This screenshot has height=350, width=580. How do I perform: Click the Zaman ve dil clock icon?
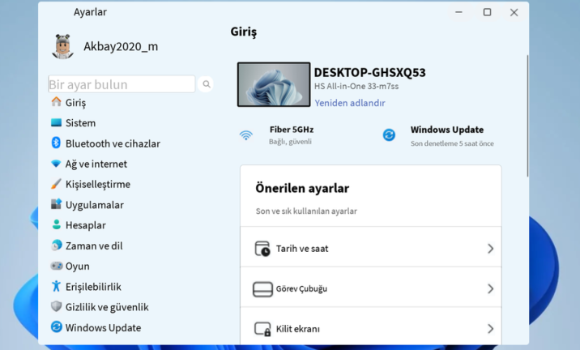tap(57, 245)
